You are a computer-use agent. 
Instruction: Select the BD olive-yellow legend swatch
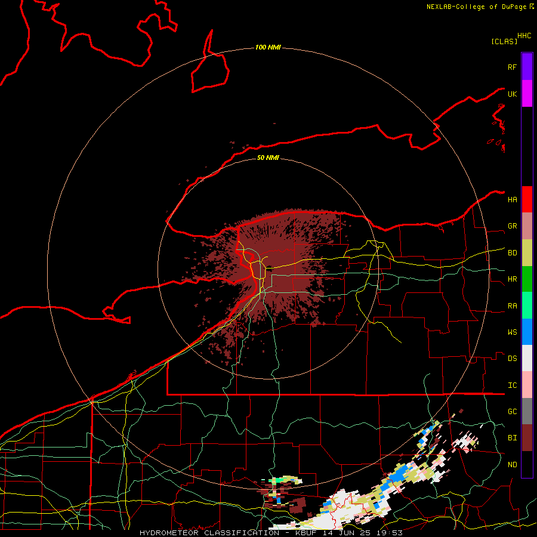click(x=527, y=253)
